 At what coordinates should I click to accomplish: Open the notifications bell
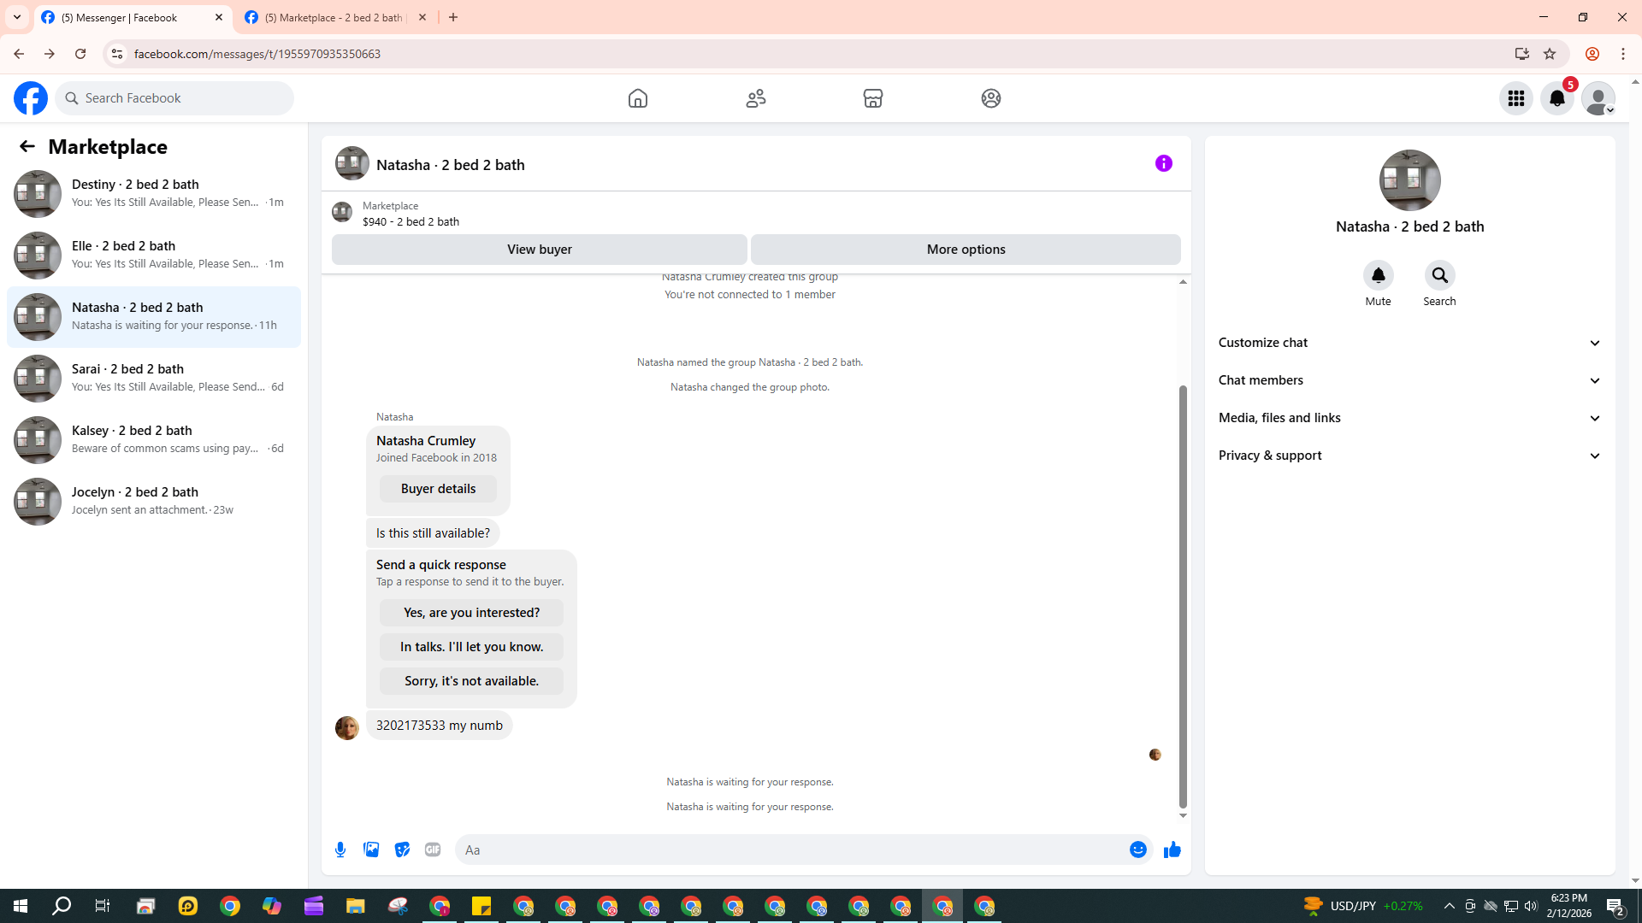[x=1557, y=98]
